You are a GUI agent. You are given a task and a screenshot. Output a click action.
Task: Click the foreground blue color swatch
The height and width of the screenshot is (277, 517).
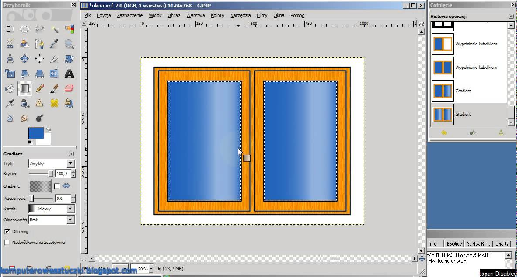pyautogui.click(x=36, y=133)
